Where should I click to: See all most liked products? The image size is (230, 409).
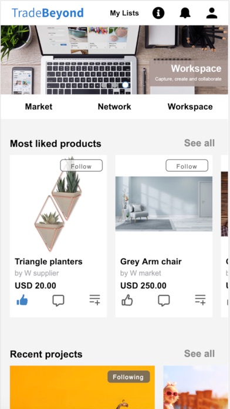[x=199, y=143]
